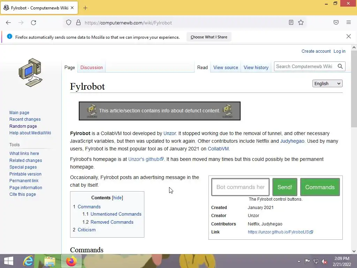Open the Main page sidebar link

coord(19,113)
